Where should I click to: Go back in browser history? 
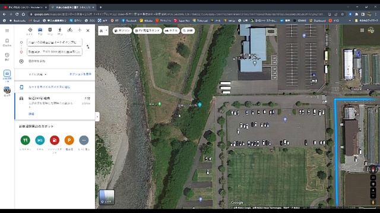[4, 14]
